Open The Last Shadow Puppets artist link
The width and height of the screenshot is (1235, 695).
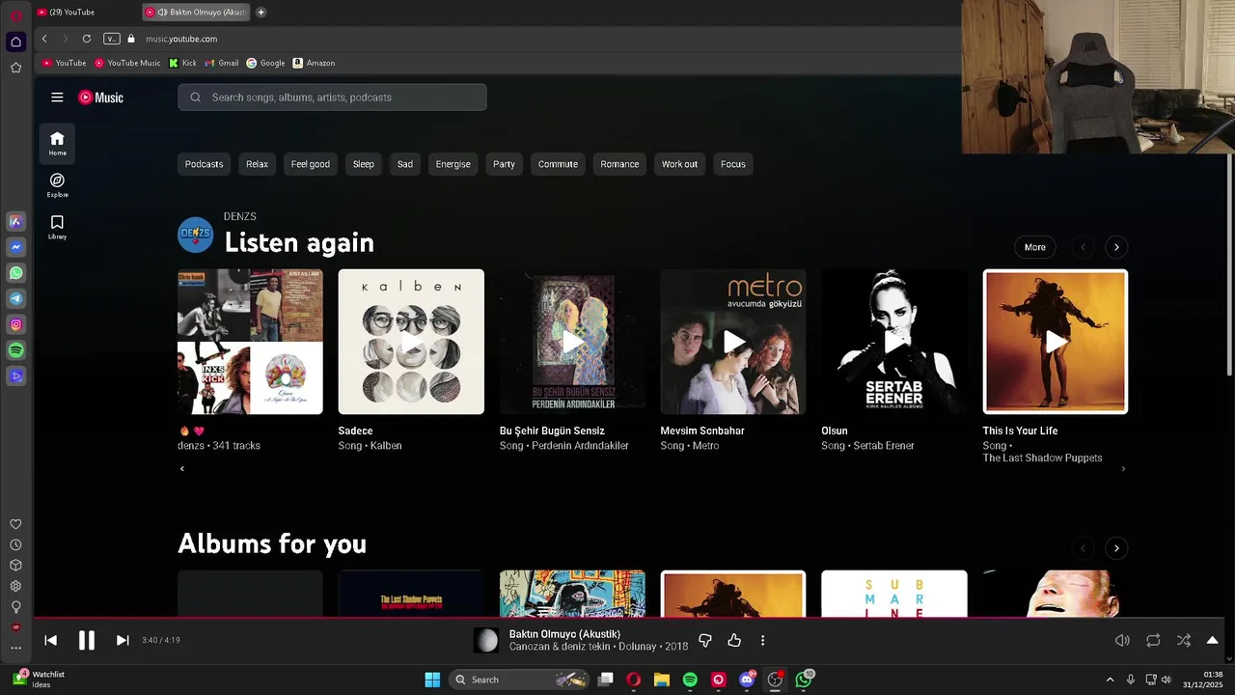[1042, 458]
